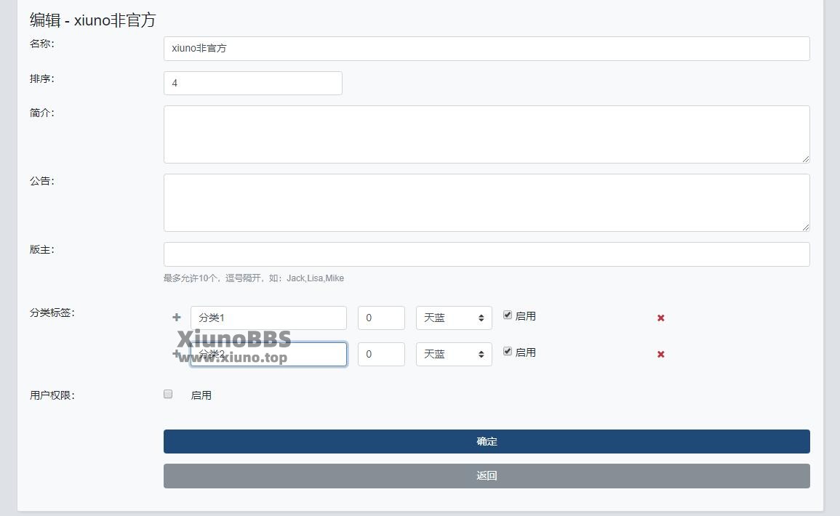Click the 用户权限 label
Screen dimensions: 840x516
click(52, 395)
